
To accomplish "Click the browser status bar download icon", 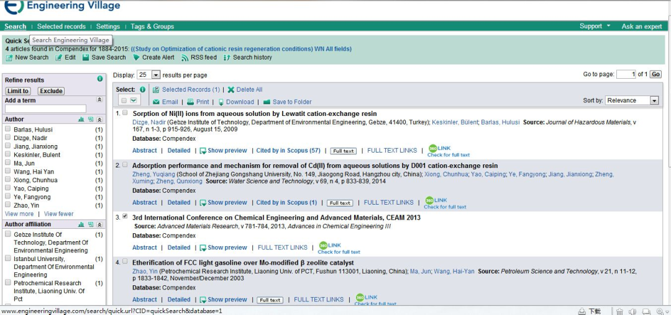I will 582,311.
